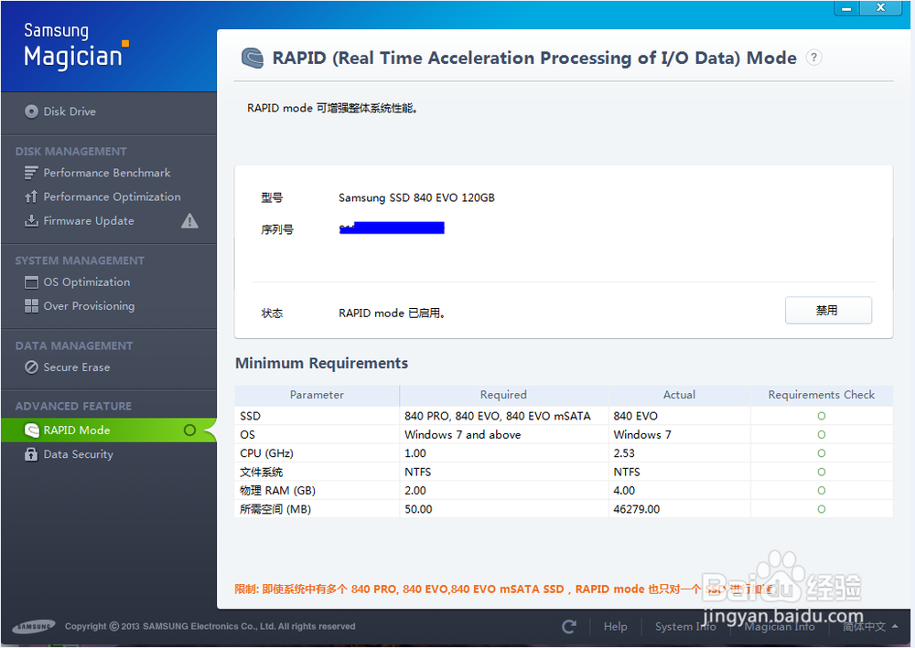Open Performance Benchmark

click(107, 173)
